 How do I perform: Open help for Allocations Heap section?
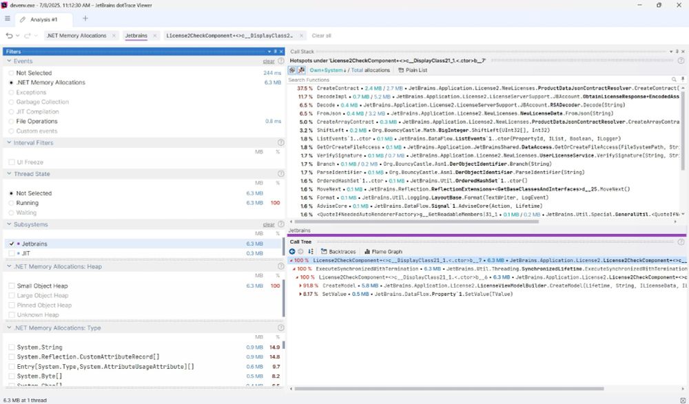(x=281, y=266)
